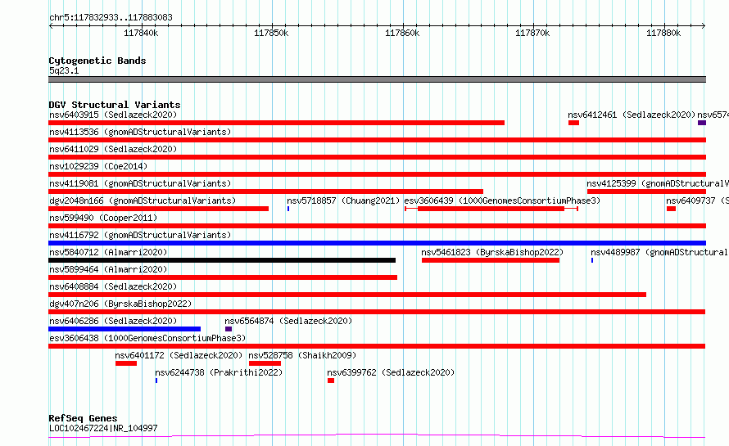Click the right arrow of the ruler
This screenshot has height=446, width=729.
(x=704, y=26)
